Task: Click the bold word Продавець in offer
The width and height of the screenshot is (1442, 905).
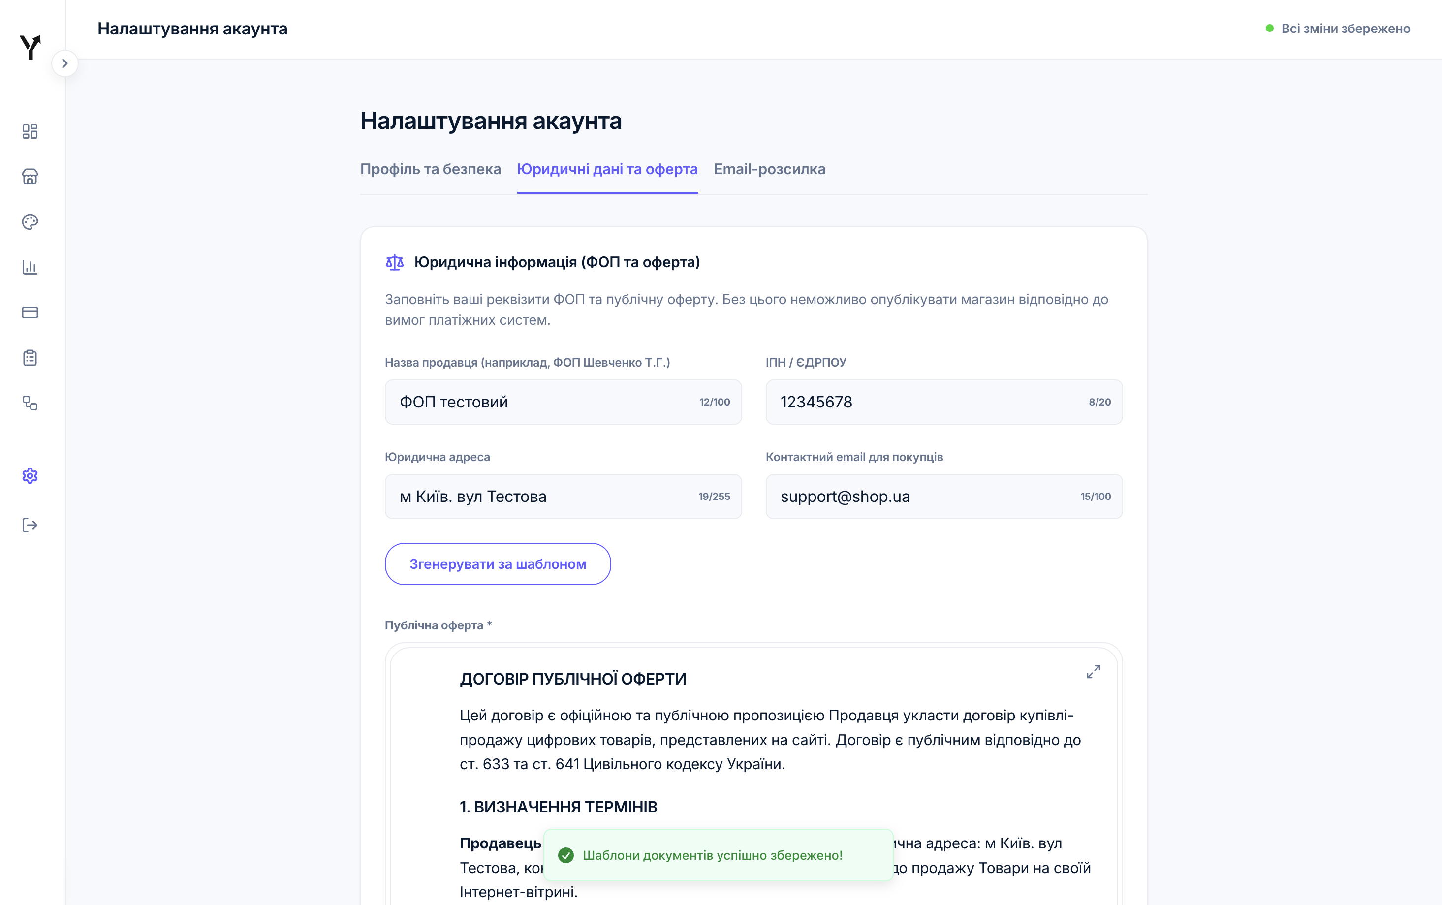Action: click(501, 843)
